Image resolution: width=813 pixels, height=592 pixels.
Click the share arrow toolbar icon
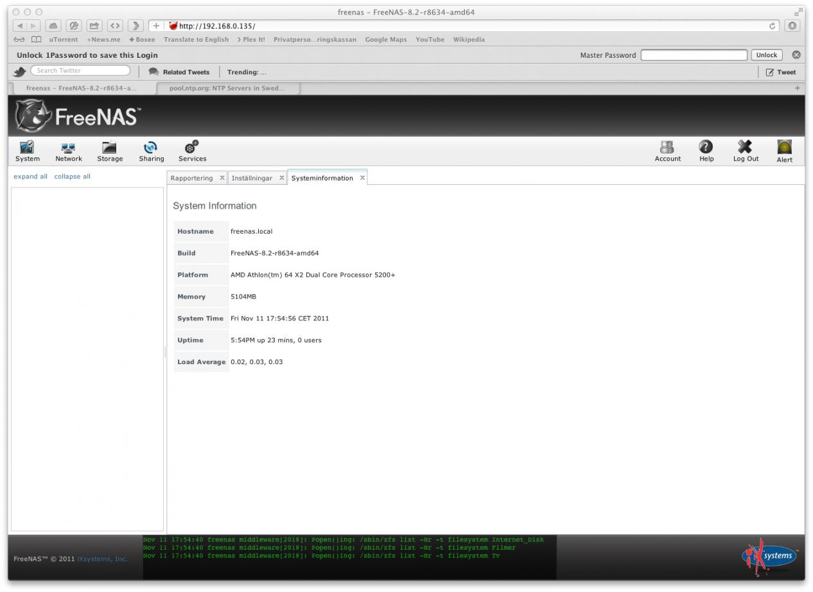[94, 26]
